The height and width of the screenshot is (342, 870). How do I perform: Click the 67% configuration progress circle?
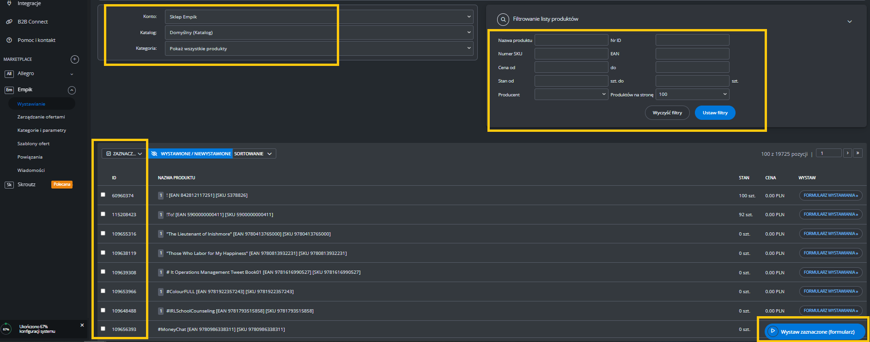(6, 329)
